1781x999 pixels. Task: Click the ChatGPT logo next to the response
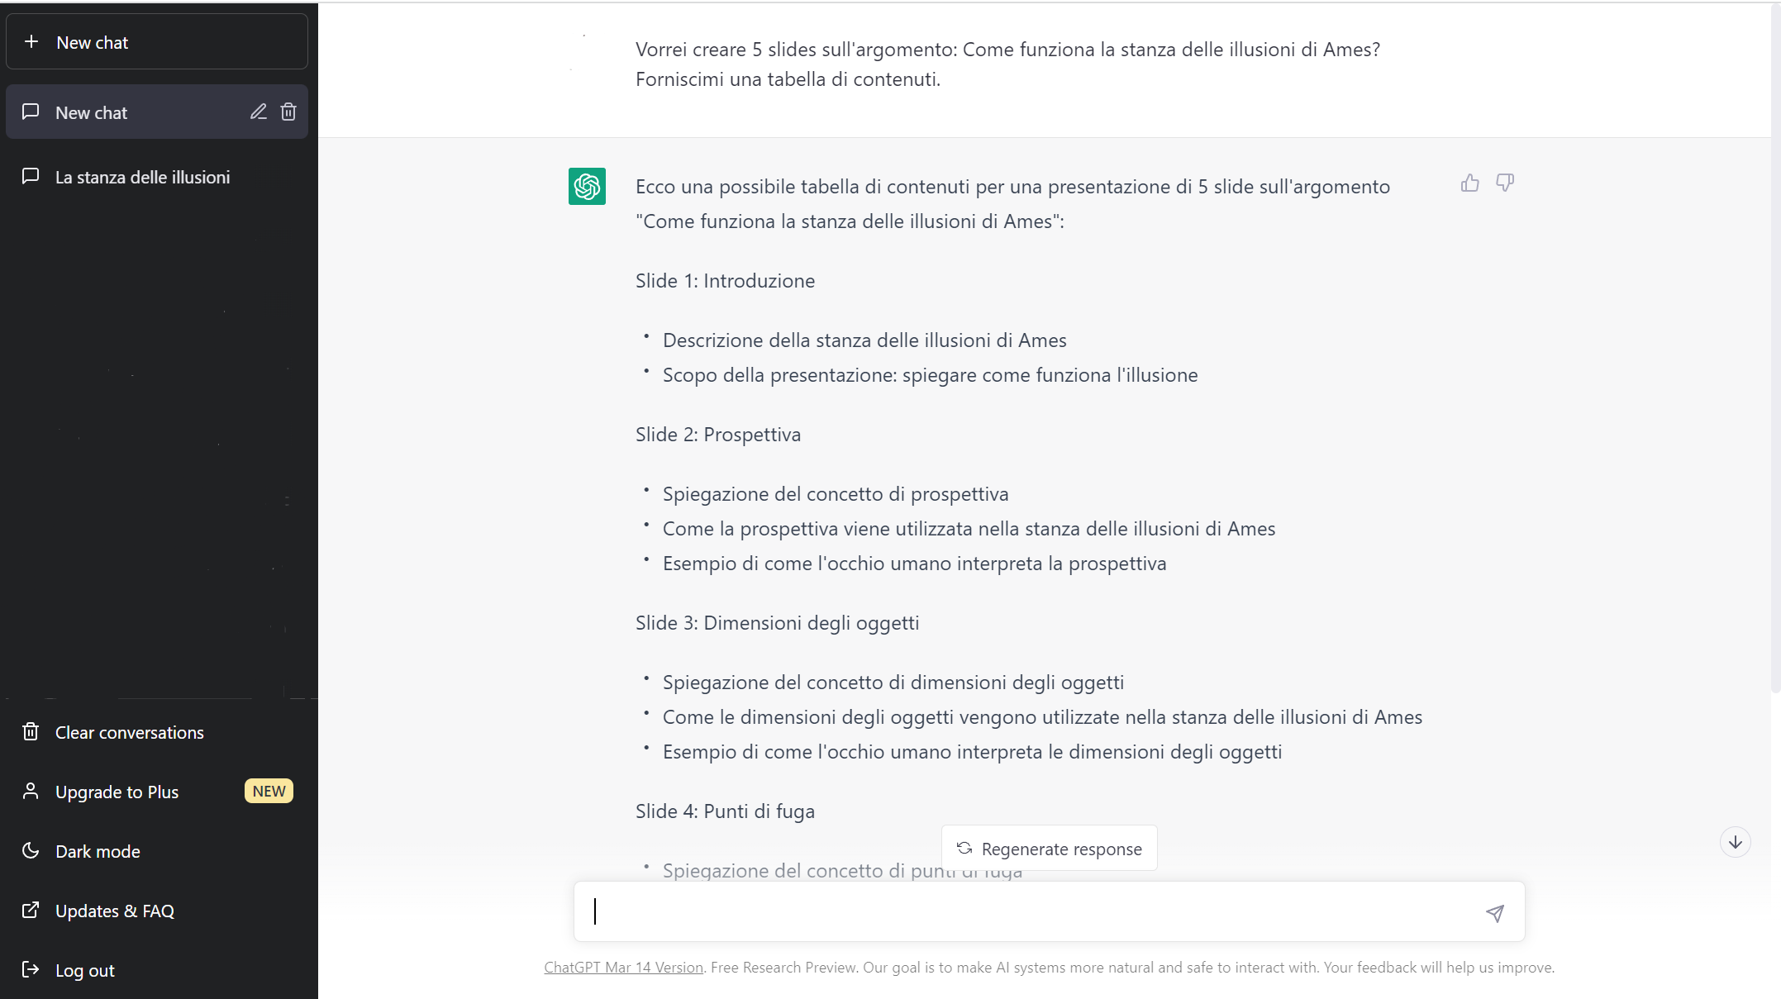click(x=587, y=187)
